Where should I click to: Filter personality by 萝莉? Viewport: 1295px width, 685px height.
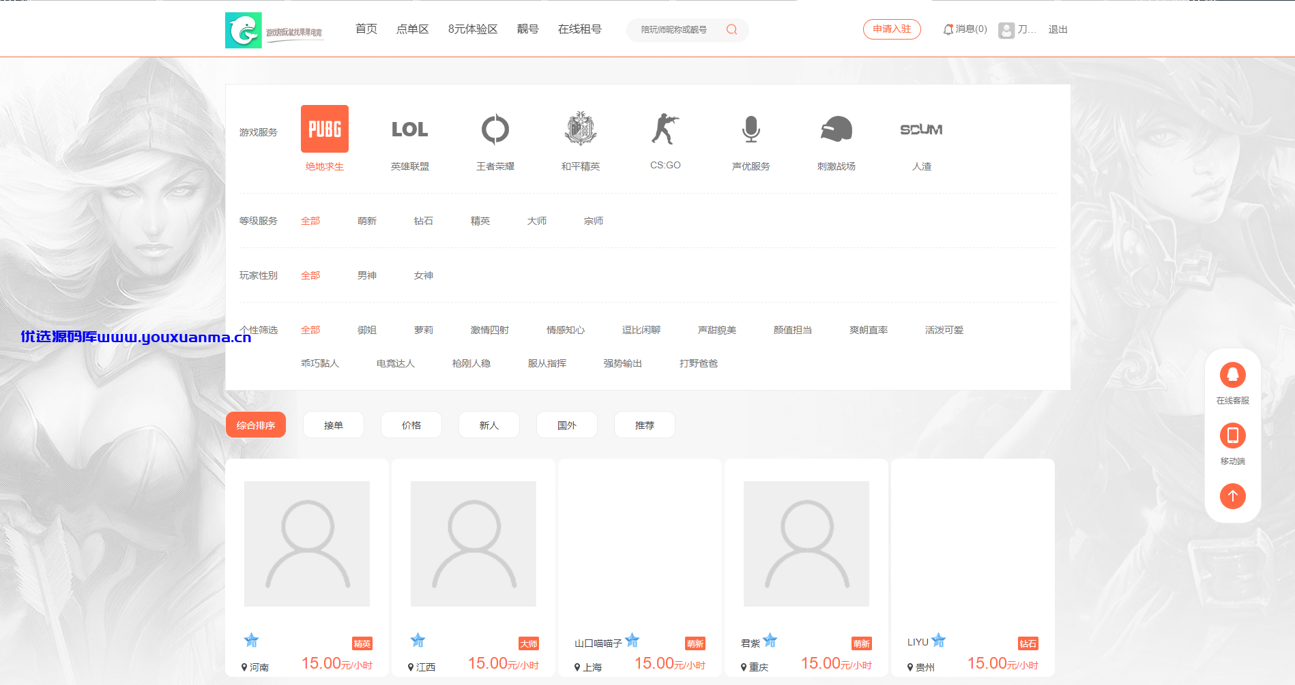(424, 330)
